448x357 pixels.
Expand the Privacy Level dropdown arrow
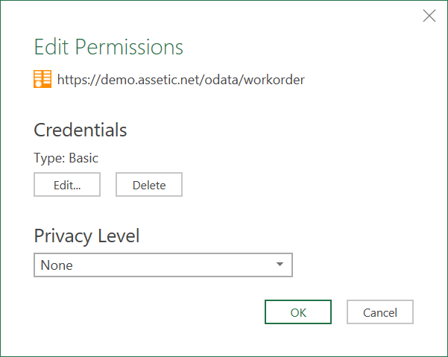point(280,265)
